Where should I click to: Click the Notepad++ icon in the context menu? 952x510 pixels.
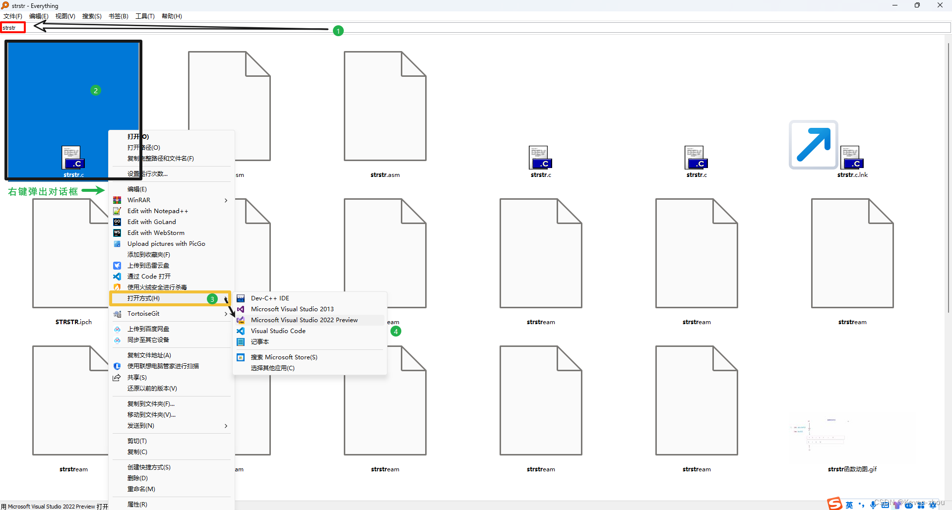pyautogui.click(x=117, y=211)
